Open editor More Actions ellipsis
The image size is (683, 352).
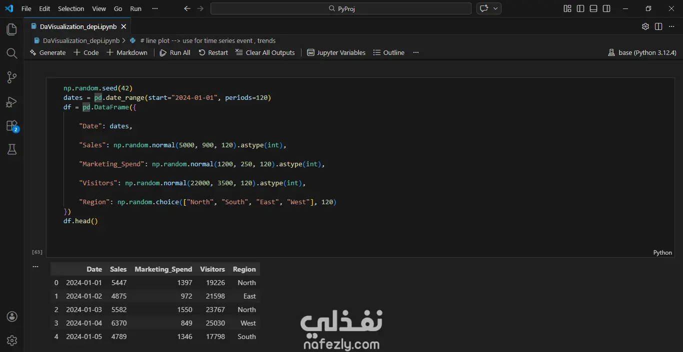pos(671,26)
